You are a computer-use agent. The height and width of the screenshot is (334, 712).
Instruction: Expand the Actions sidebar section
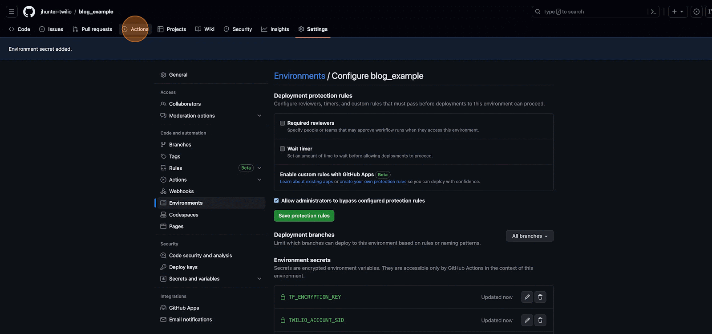(259, 179)
